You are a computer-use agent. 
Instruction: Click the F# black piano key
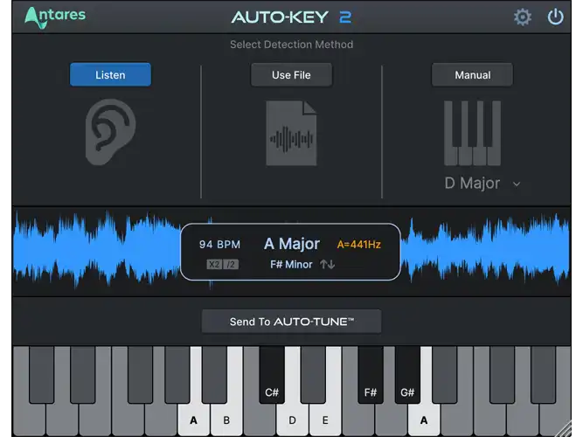coord(371,374)
